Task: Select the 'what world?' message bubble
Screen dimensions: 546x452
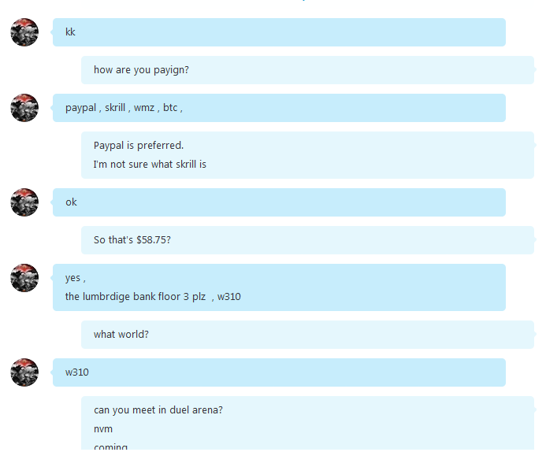Action: point(307,335)
